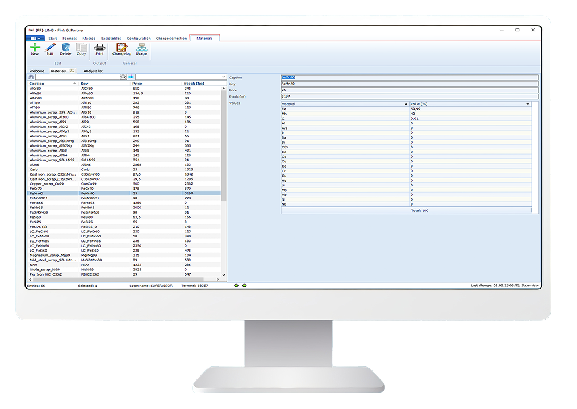Delete the material with the trash icon
Image resolution: width=577 pixels, height=409 pixels.
pyautogui.click(x=65, y=48)
